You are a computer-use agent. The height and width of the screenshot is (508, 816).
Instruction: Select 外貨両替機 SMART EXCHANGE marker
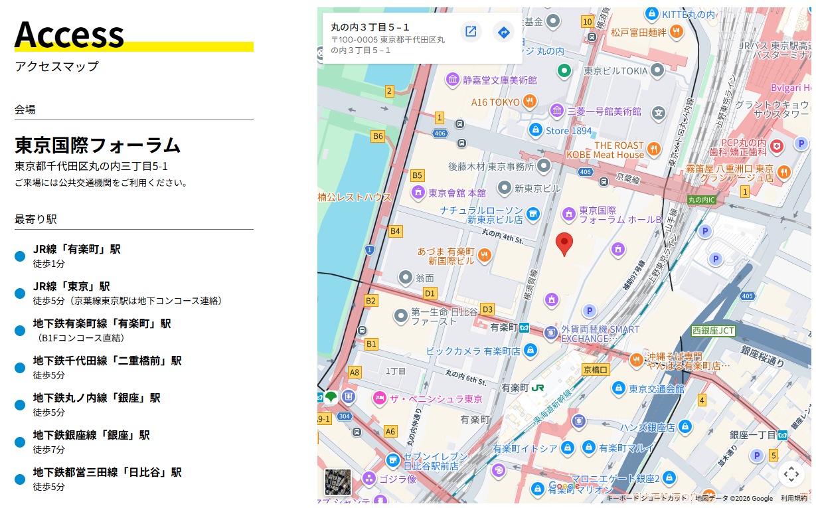551,333
